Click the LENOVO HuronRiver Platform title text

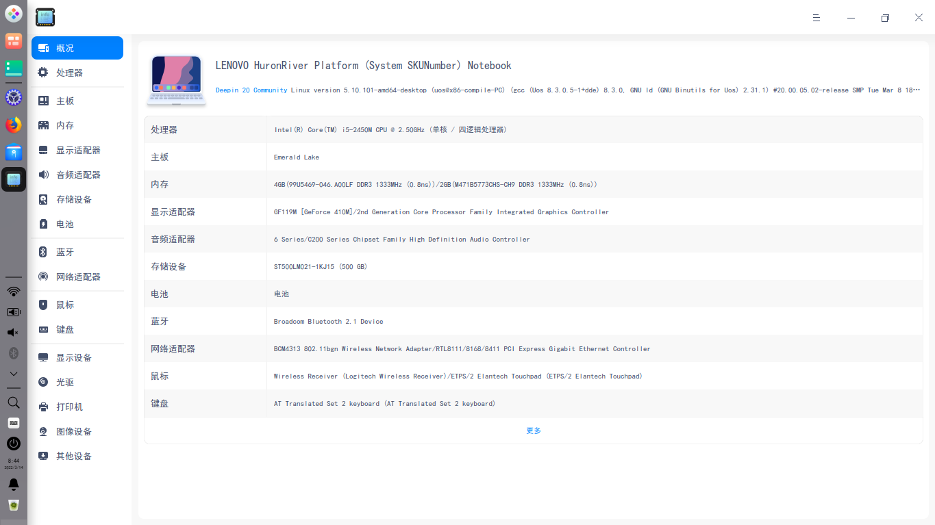click(364, 66)
